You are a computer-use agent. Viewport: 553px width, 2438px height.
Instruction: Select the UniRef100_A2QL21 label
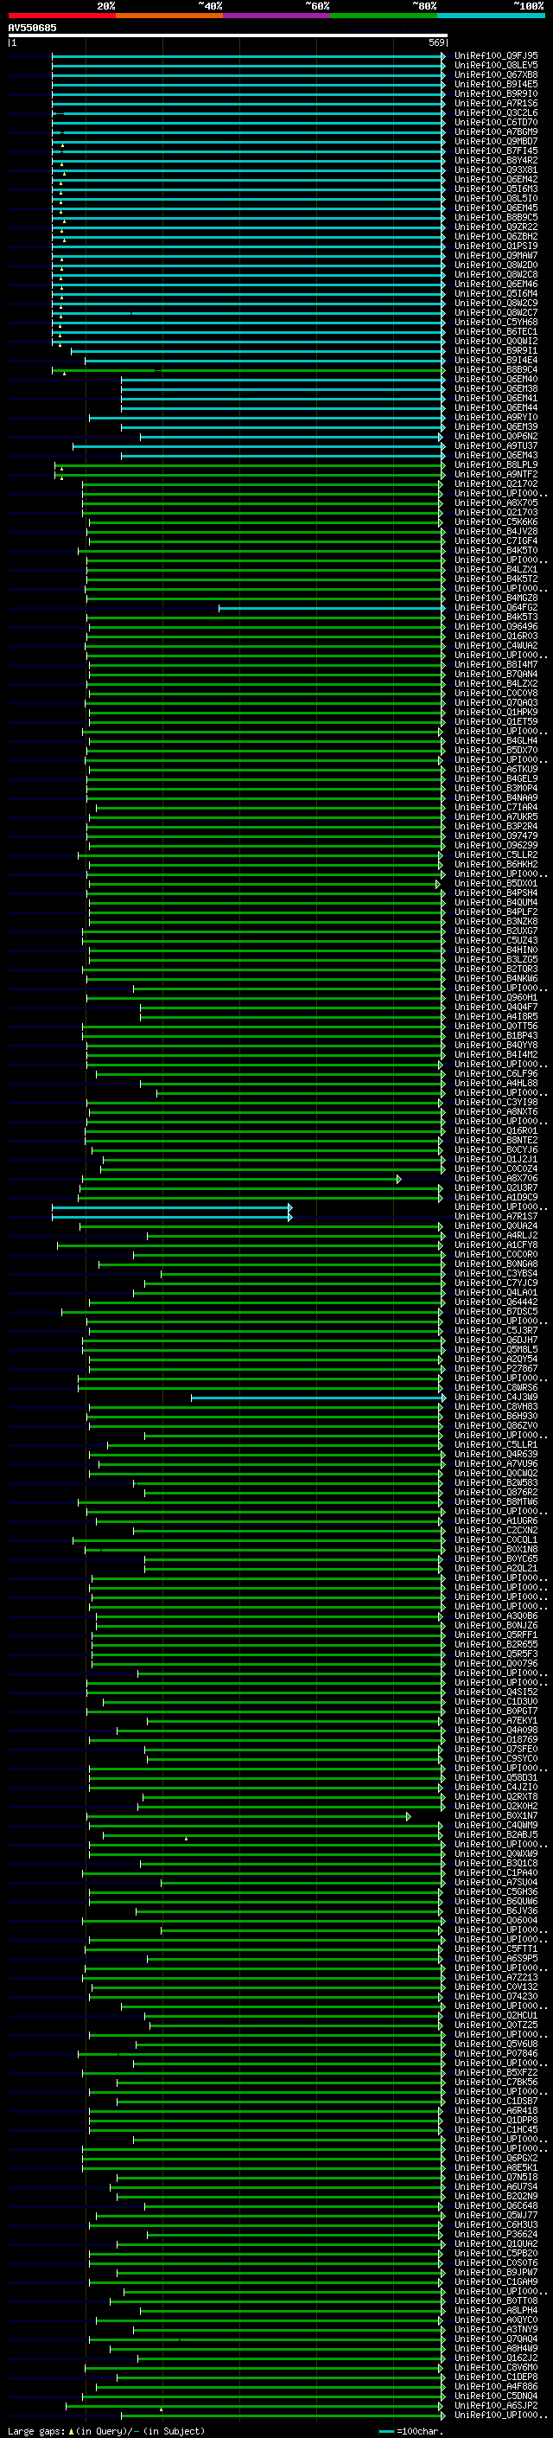coord(496,1568)
